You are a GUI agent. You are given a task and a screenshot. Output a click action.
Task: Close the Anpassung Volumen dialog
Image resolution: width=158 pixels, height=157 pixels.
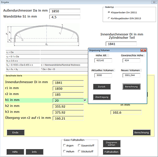tap(143, 50)
